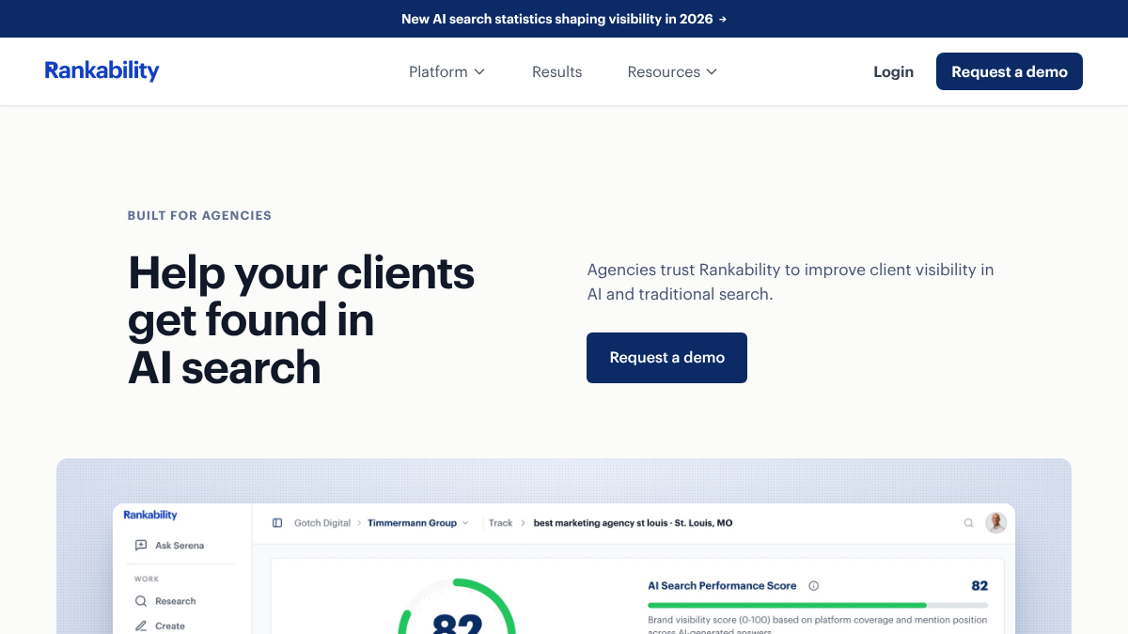Expand the Platform navigation menu

tap(446, 71)
